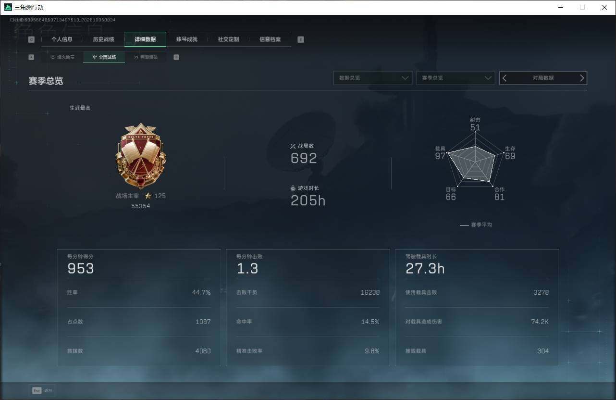The width and height of the screenshot is (616, 400).
Task: Click the gold star icon beside 125
Action: pyautogui.click(x=148, y=196)
